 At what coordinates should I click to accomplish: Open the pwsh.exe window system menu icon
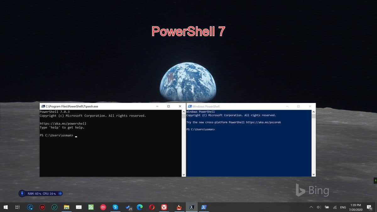[43, 106]
